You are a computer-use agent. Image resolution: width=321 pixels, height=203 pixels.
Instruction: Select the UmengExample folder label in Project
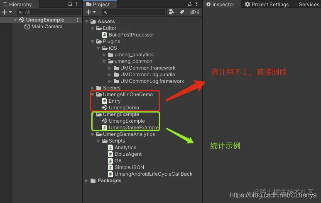point(121,114)
